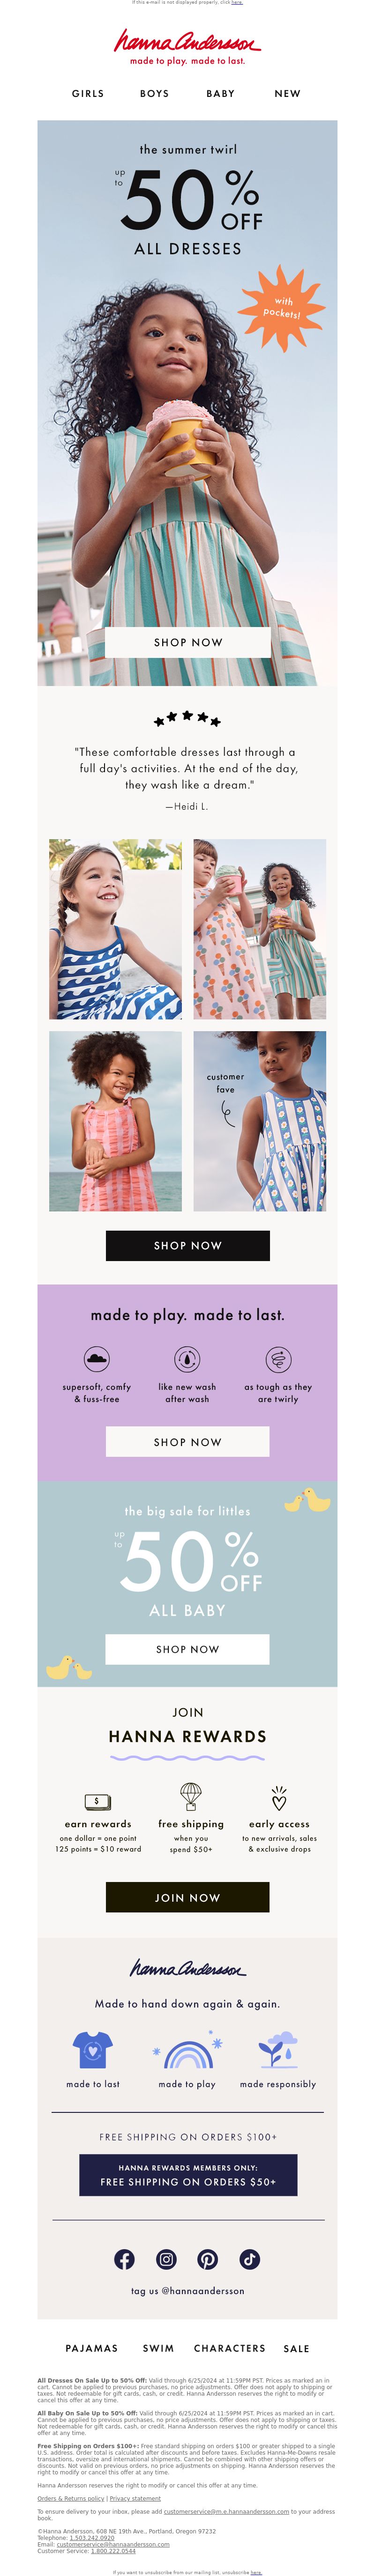Open the GIRLS navigation item
Viewport: 375px width, 2576px height.
(x=88, y=93)
